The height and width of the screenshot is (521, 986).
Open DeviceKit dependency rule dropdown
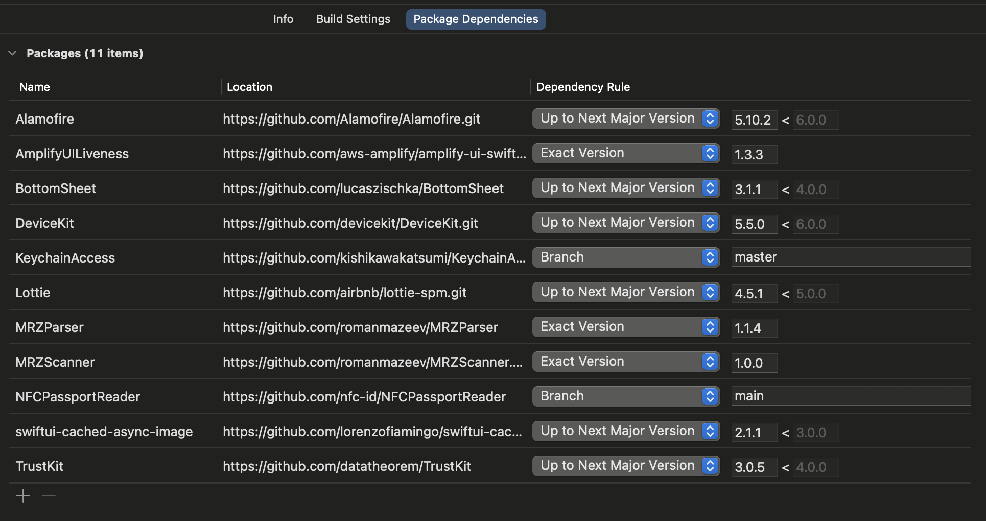(626, 223)
